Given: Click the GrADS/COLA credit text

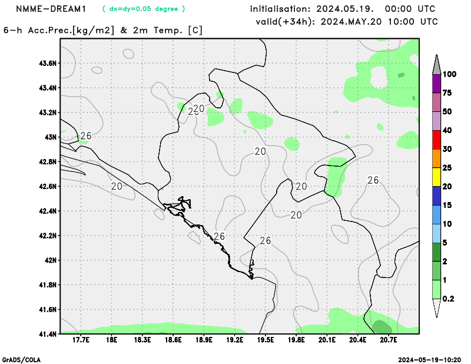Looking at the screenshot, I should tap(21, 360).
